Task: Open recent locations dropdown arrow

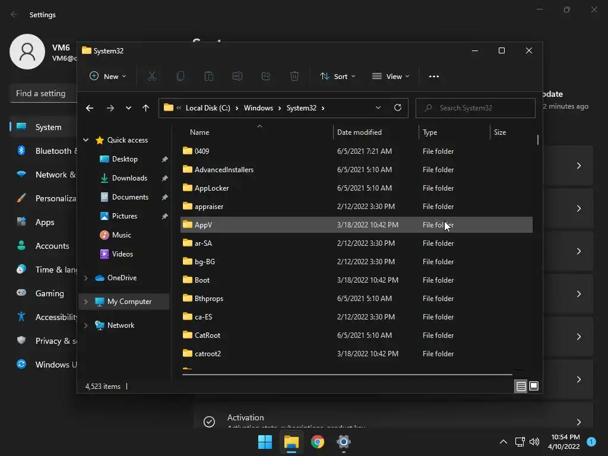Action: click(x=128, y=108)
